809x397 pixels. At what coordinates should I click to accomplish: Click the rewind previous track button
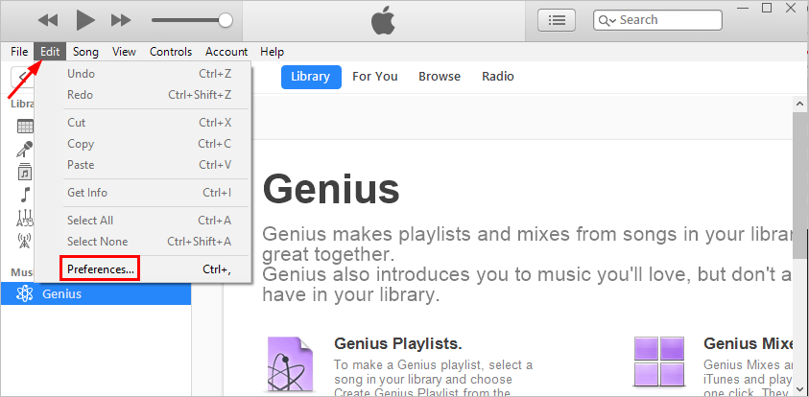pos(48,21)
